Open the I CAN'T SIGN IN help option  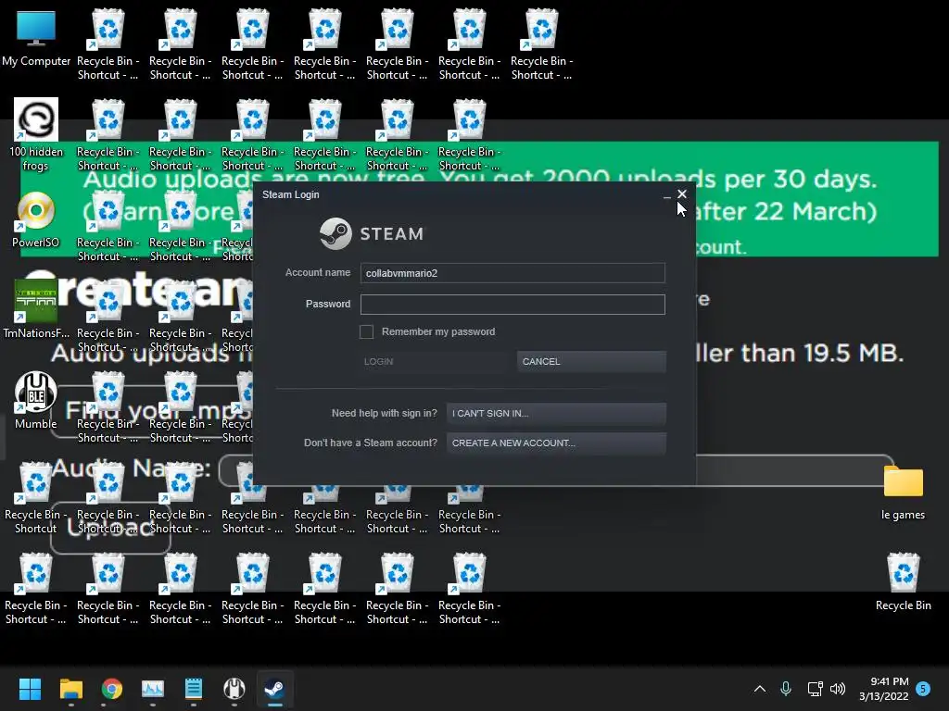point(556,414)
